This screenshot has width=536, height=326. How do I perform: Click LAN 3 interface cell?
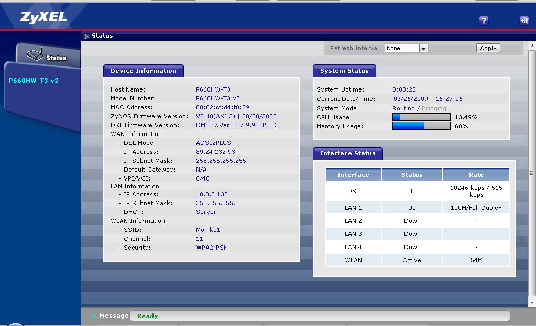pos(353,234)
